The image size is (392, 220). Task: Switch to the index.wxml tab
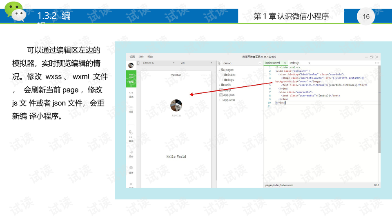[272, 63]
